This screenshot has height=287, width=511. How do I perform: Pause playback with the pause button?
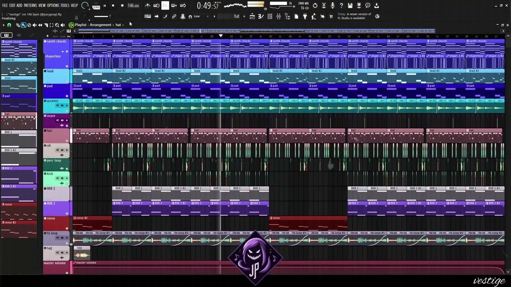(x=105, y=6)
